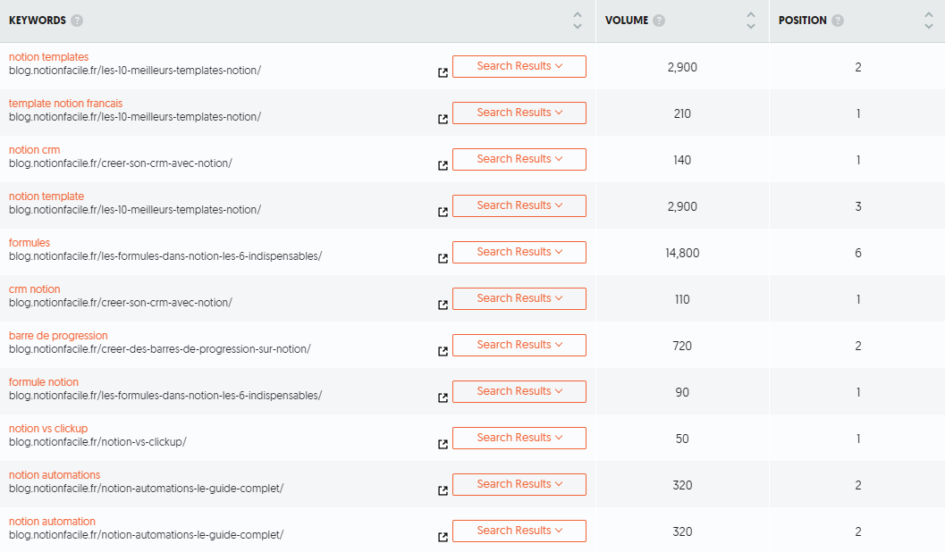Viewport: 945px width, 552px height.
Task: Expand Search Results dropdown for 'notion template'
Action: (x=519, y=205)
